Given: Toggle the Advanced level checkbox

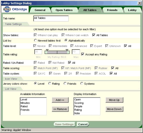Looking at the screenshot, I should (x=72, y=46).
